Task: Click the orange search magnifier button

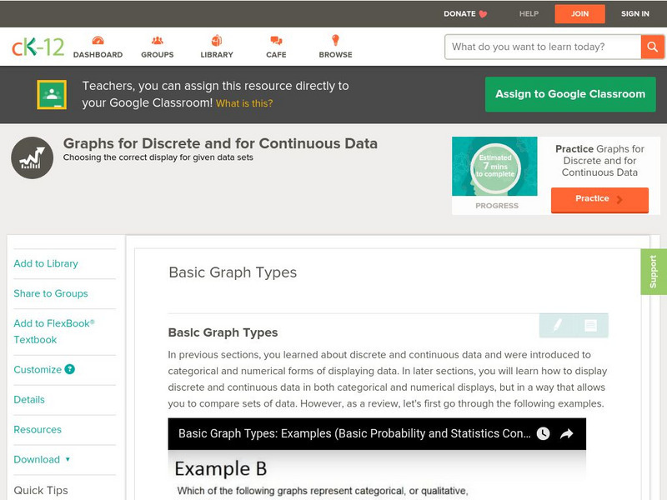Action: point(651,47)
